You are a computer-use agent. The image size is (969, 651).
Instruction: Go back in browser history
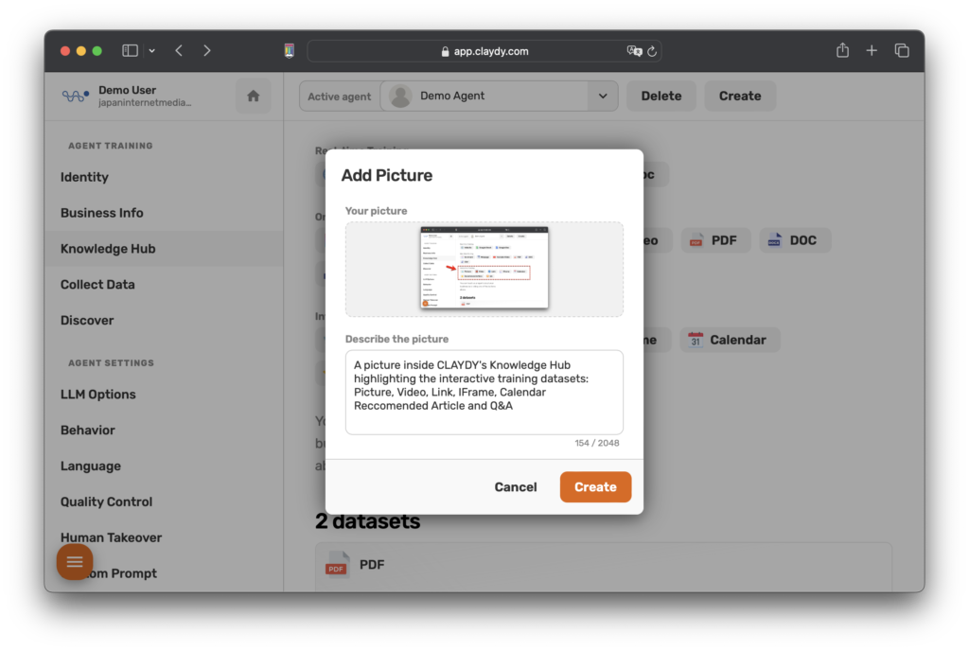(179, 51)
